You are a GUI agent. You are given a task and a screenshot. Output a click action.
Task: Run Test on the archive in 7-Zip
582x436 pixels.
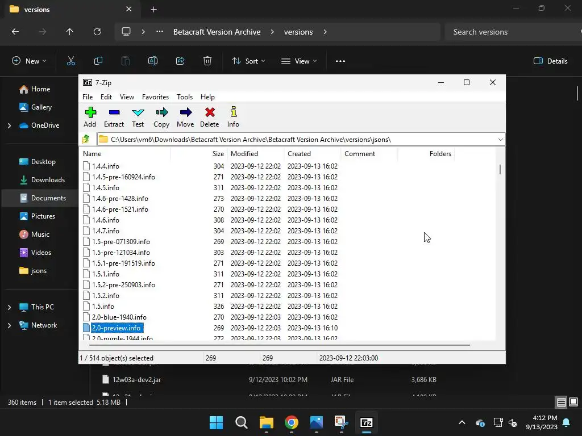138,117
